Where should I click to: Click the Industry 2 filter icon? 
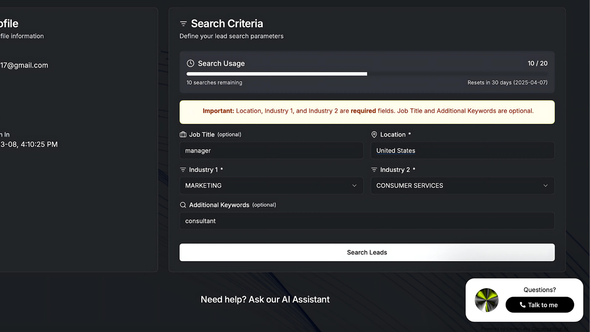pos(374,170)
